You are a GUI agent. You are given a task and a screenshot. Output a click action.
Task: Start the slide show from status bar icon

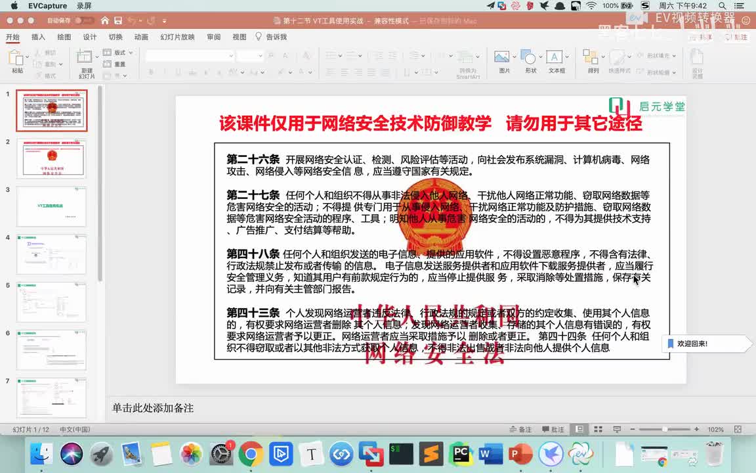pos(617,429)
